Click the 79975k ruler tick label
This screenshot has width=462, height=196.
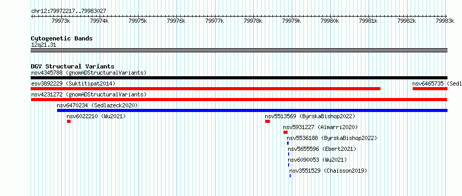point(138,21)
